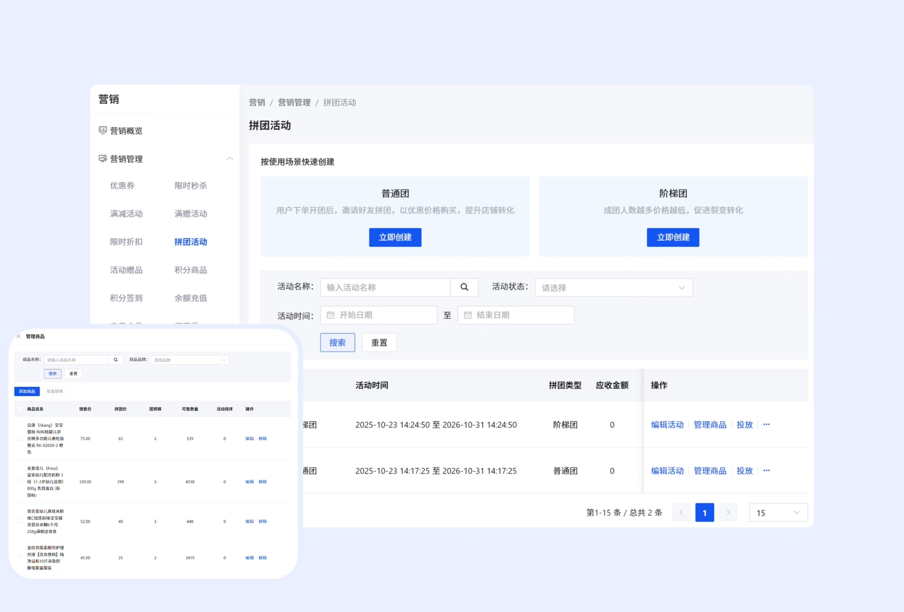The height and width of the screenshot is (612, 904).
Task: Check the checkbox for 日康 宝宝餐椅 product
Action: 21,438
